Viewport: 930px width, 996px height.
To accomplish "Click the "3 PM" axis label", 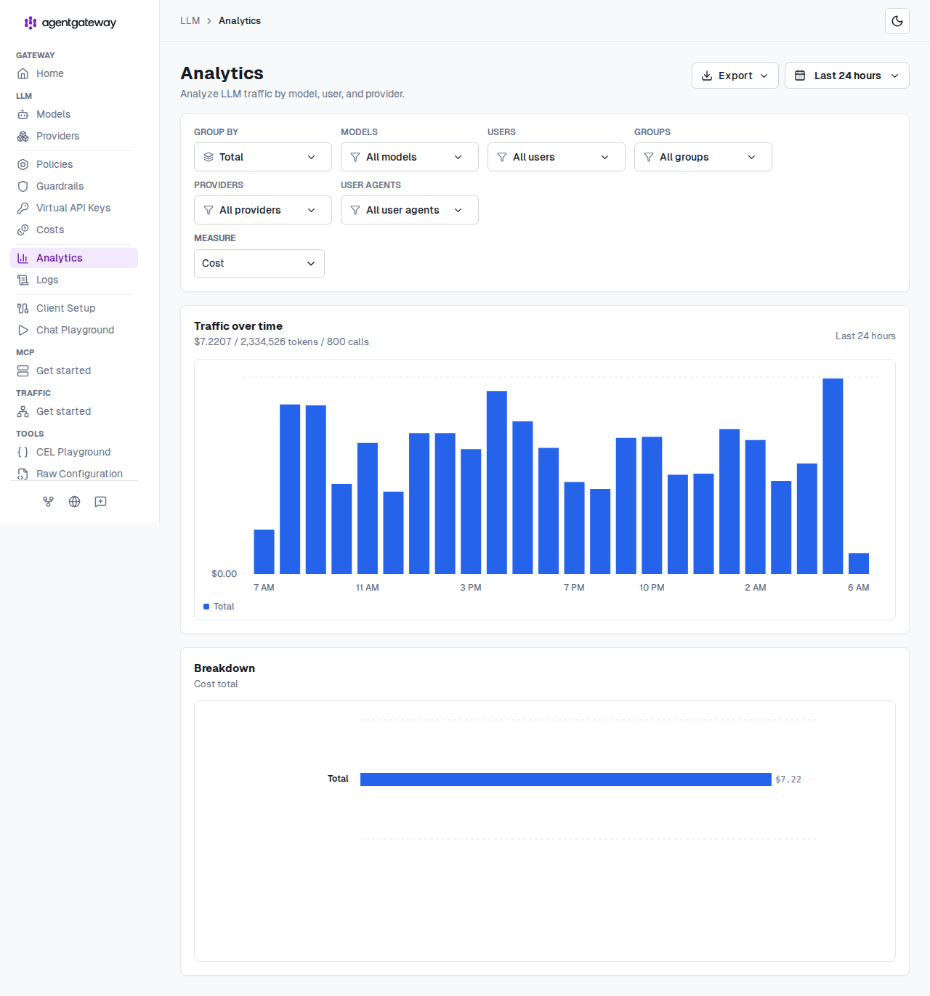I will pos(471,588).
